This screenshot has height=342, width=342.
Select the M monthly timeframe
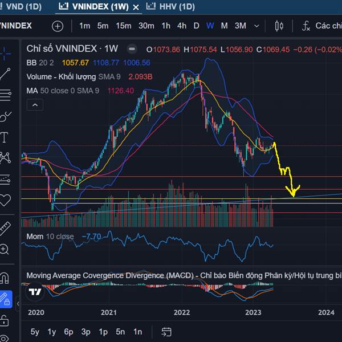(224, 26)
